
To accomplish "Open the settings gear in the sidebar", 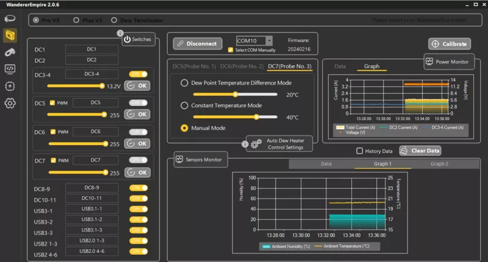I will 10,103.
